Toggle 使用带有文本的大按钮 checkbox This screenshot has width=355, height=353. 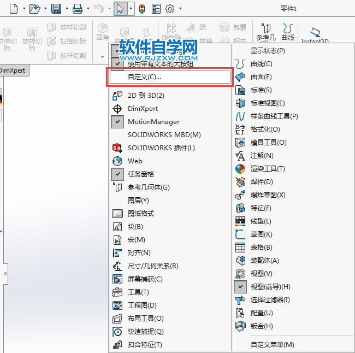pos(117,64)
